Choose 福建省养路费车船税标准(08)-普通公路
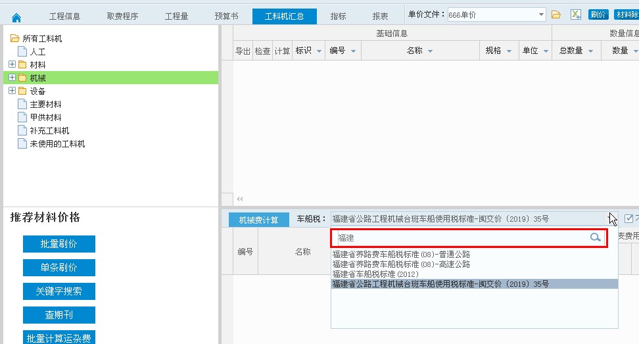This screenshot has width=639, height=344. 401,255
